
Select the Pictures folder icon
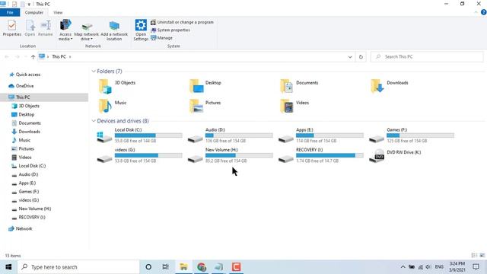[196, 107]
